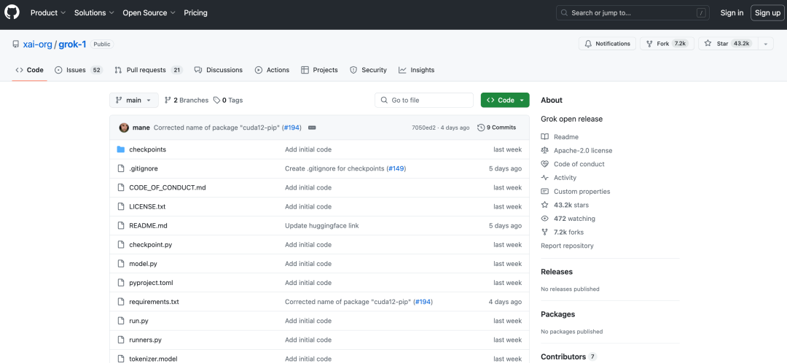
Task: Open the Contributors heading link
Action: [568, 357]
